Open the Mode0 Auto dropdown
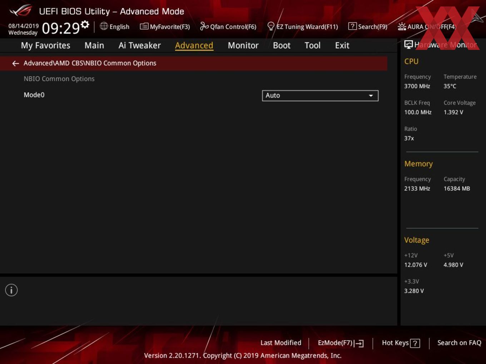The height and width of the screenshot is (364, 486). 320,96
